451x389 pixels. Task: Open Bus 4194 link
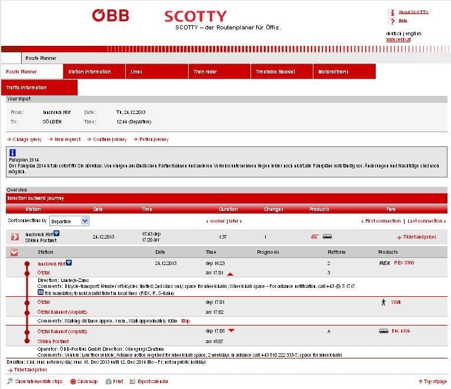400,331
